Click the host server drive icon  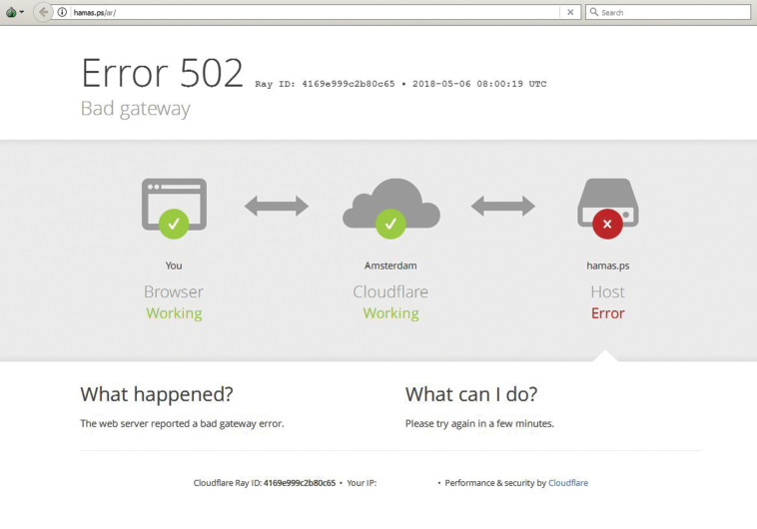click(x=608, y=203)
